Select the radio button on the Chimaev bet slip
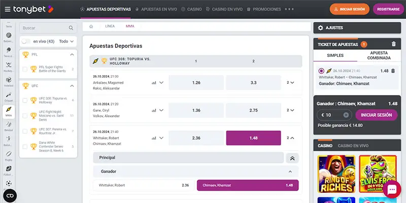 (x=321, y=71)
